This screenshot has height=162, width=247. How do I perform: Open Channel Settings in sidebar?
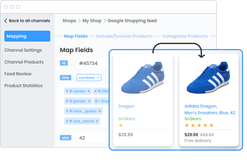tap(23, 50)
